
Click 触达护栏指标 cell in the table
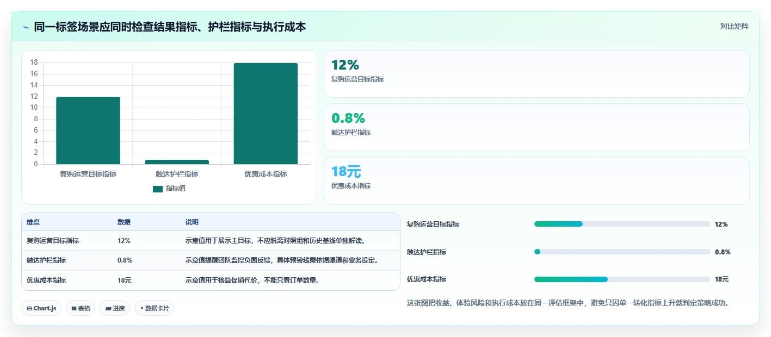tap(46, 260)
